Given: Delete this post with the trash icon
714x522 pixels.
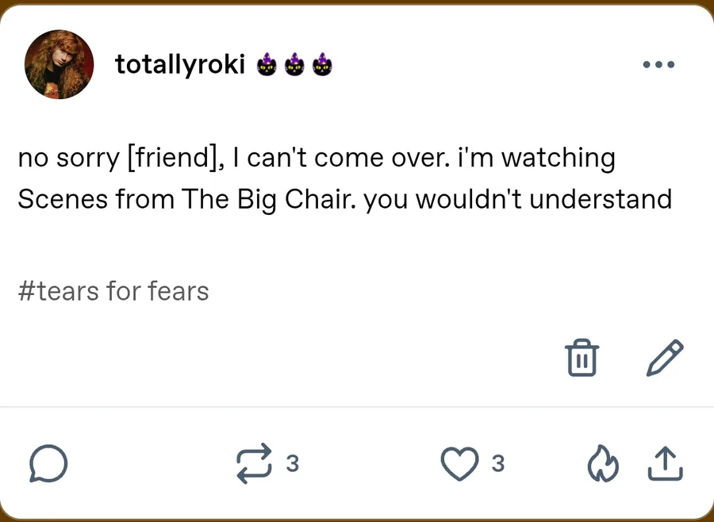Looking at the screenshot, I should pos(582,358).
